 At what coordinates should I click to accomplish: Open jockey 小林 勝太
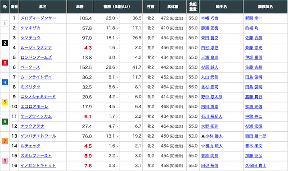tap(214, 136)
